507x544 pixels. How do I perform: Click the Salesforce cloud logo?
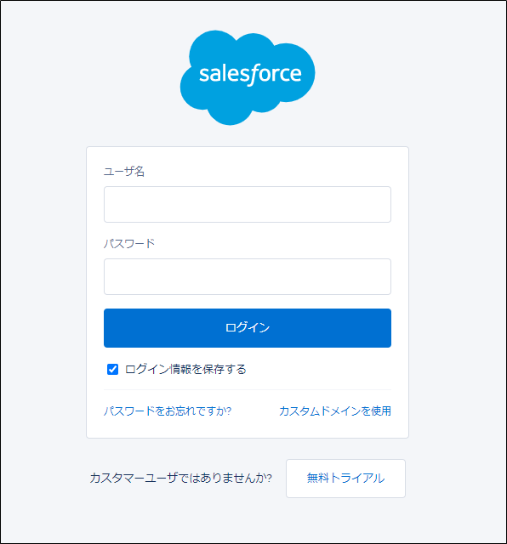[x=248, y=77]
